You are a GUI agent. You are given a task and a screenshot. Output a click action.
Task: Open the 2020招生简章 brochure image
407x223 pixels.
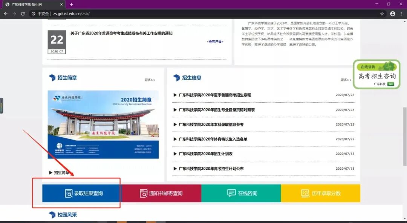[103, 125]
